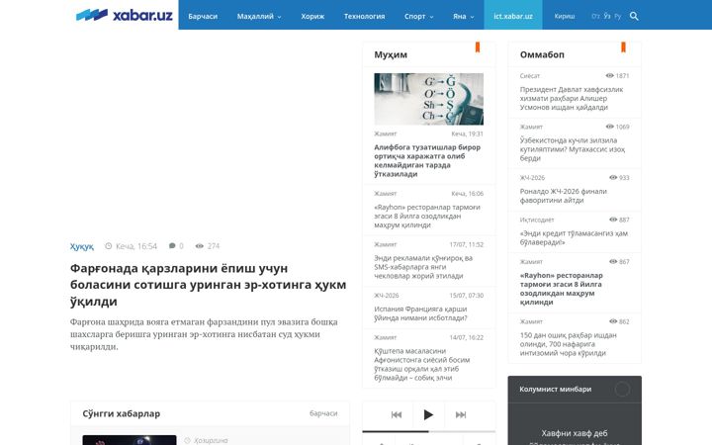The width and height of the screenshot is (712, 445).
Task: Open the Барчаси nav item
Action: [203, 17]
